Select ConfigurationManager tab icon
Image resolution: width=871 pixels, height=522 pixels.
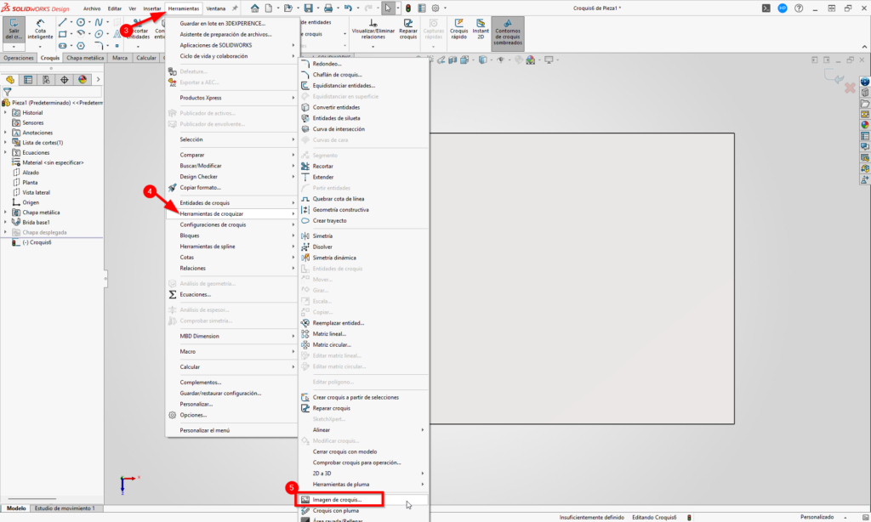pyautogui.click(x=46, y=80)
